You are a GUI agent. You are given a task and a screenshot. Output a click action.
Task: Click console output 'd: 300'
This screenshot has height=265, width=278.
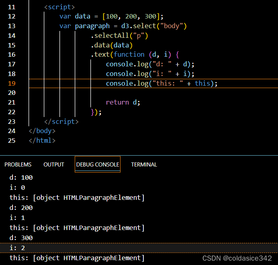[x=21, y=238]
